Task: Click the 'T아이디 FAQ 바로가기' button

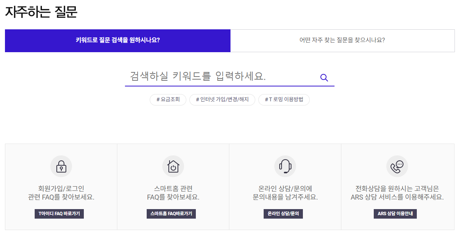Action: 59,214
